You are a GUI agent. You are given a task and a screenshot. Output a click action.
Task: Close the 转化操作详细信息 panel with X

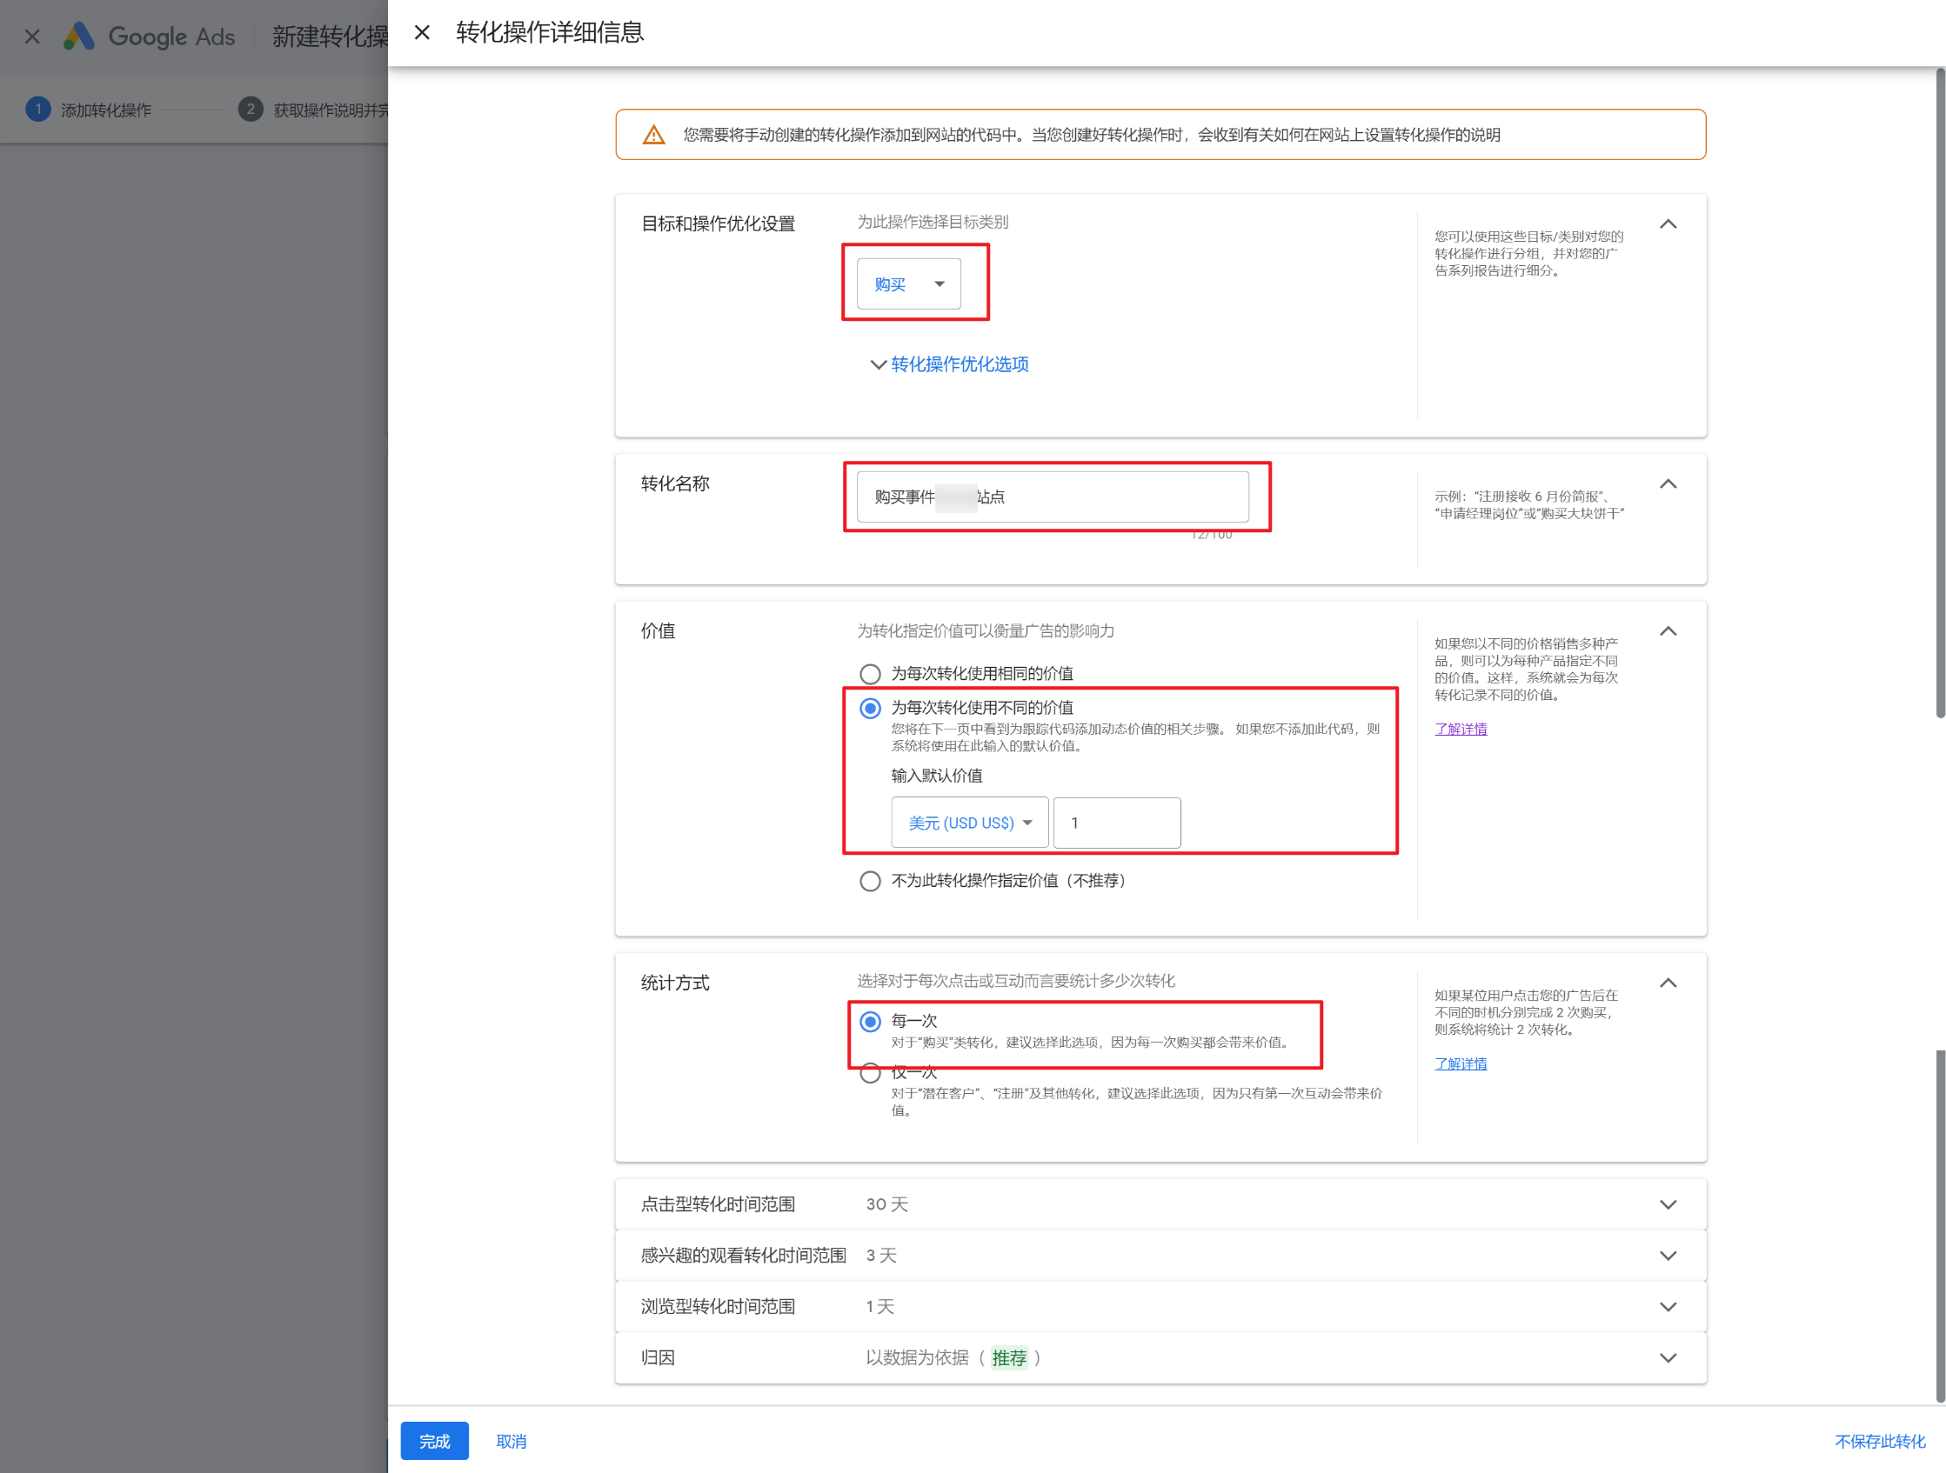click(x=422, y=32)
